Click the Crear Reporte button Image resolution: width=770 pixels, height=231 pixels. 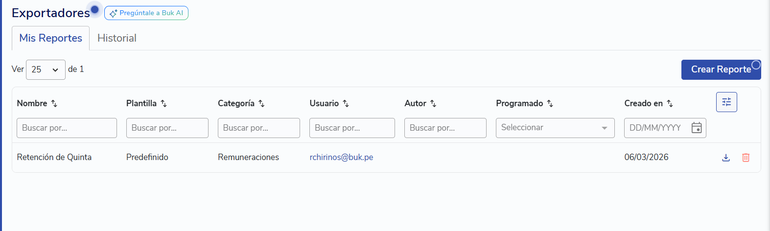click(721, 69)
